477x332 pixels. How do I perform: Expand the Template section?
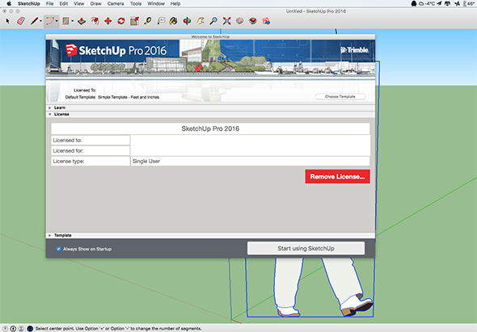coord(50,235)
